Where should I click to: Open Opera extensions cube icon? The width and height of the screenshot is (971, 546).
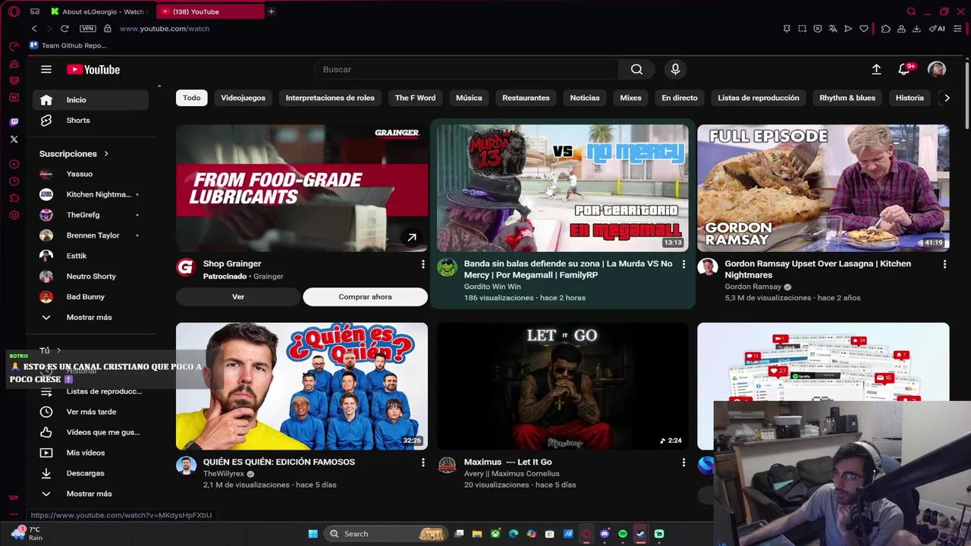point(886,29)
